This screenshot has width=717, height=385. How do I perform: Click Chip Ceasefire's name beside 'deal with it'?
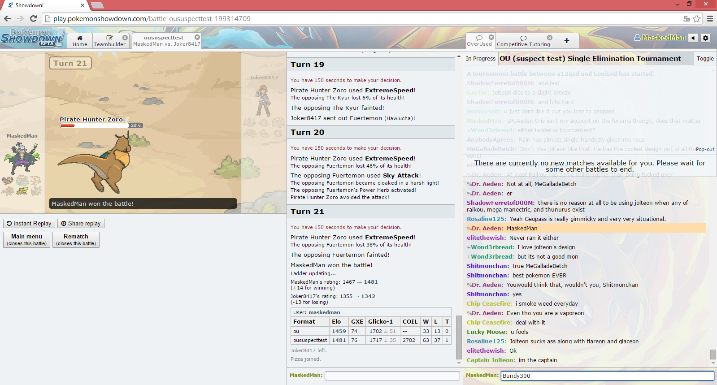click(x=489, y=322)
